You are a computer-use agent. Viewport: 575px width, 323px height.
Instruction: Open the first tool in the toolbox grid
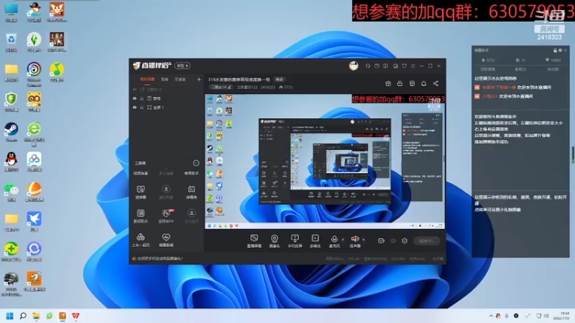[140, 192]
